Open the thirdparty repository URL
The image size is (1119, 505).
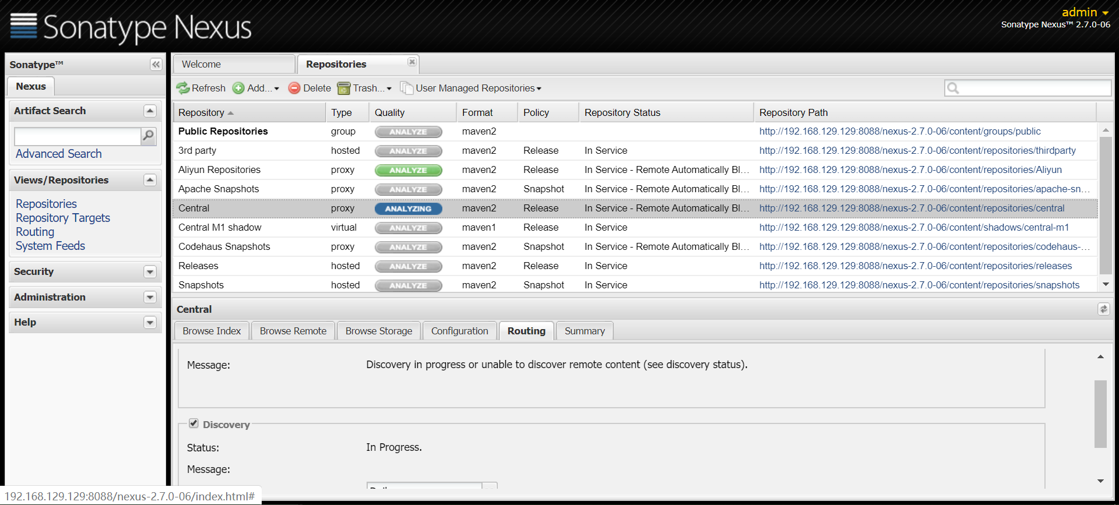coord(917,151)
